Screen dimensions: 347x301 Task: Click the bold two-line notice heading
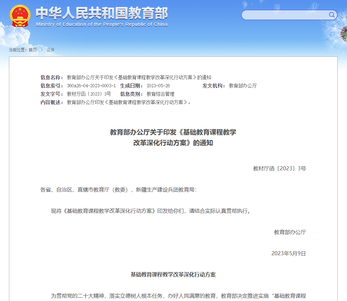point(173,137)
